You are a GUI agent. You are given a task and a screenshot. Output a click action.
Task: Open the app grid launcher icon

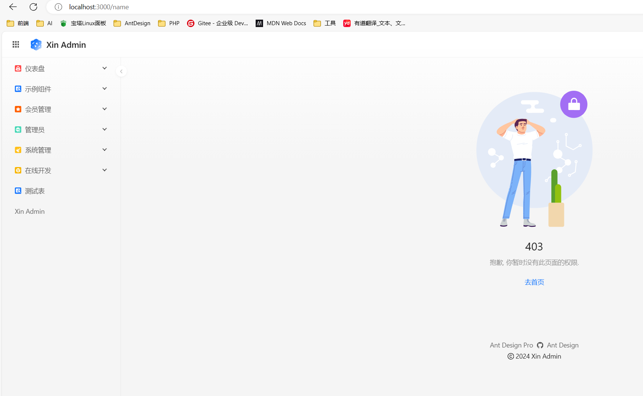16,44
